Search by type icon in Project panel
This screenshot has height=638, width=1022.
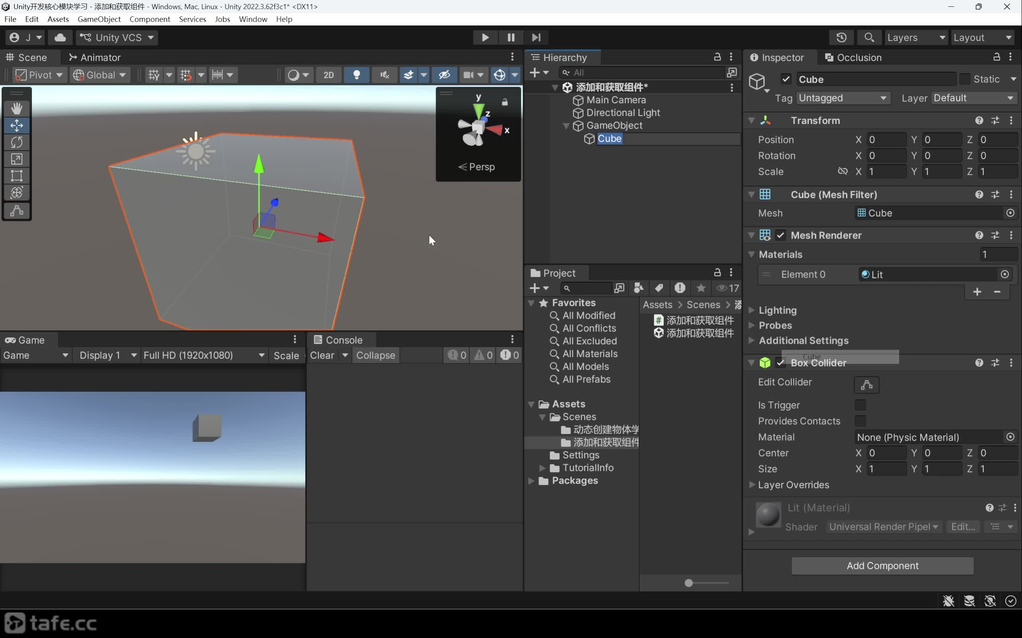point(638,288)
